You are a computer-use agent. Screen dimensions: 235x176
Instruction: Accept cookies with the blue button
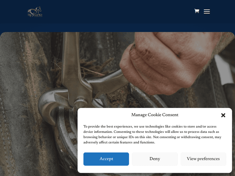coord(106,159)
